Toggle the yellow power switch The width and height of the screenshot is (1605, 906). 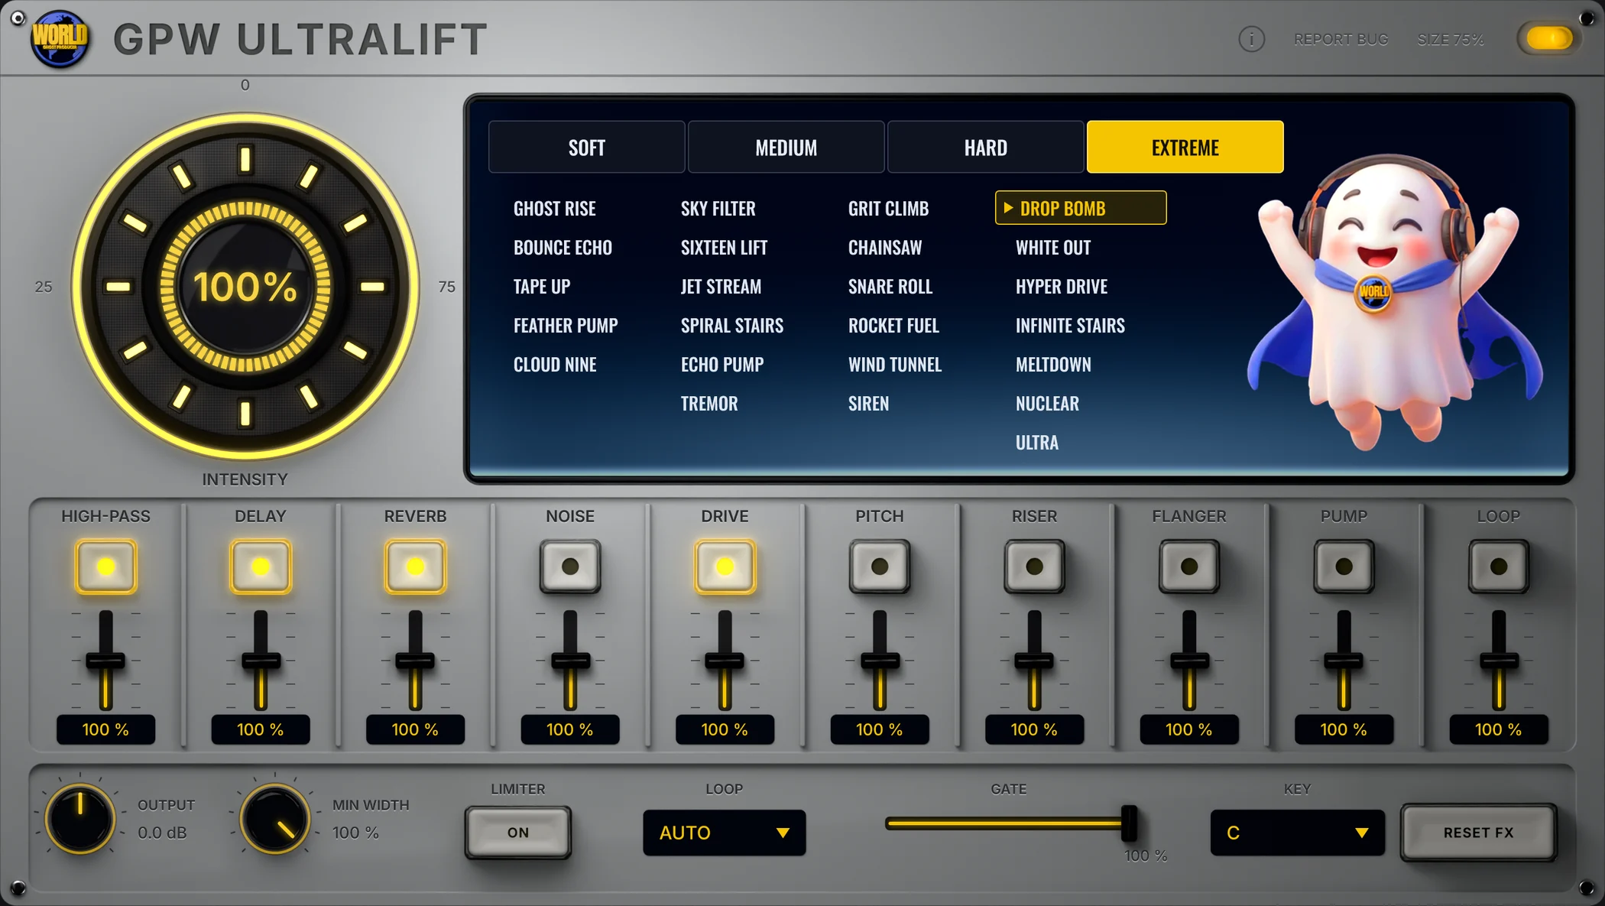tap(1548, 39)
